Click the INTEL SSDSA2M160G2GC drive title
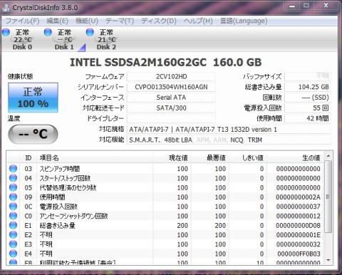This screenshot has height=275, width=342. pyautogui.click(x=165, y=63)
